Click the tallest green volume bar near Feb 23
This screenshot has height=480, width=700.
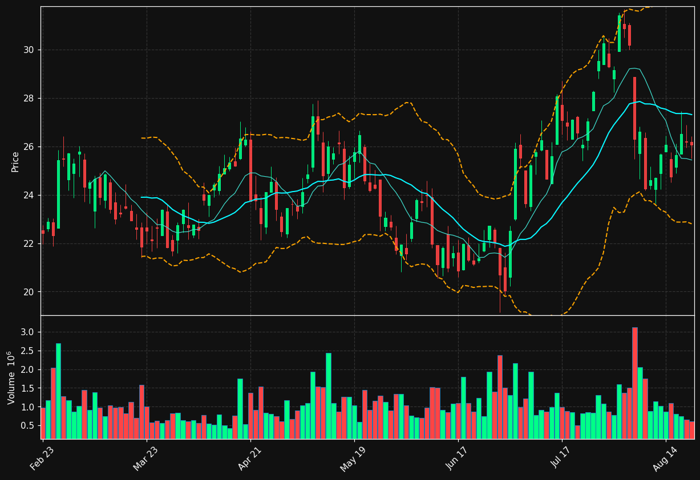click(x=58, y=391)
